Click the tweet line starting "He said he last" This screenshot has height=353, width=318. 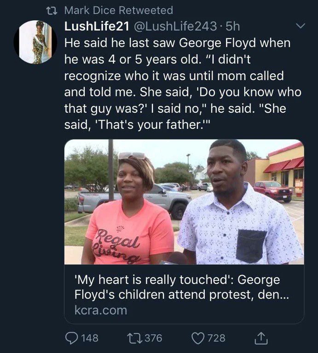tap(177, 43)
